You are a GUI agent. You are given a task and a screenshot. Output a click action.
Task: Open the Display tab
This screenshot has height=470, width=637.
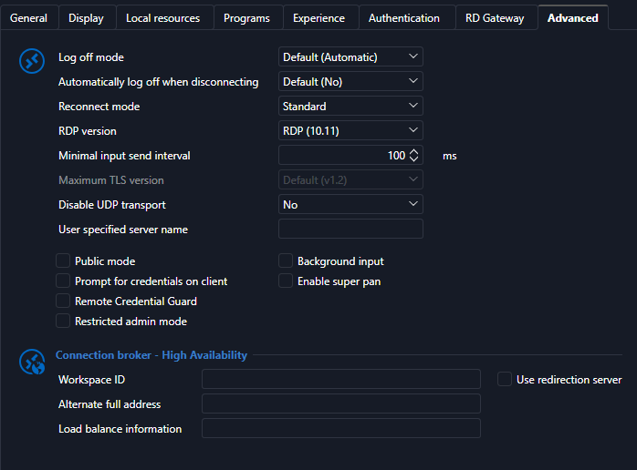pos(86,18)
